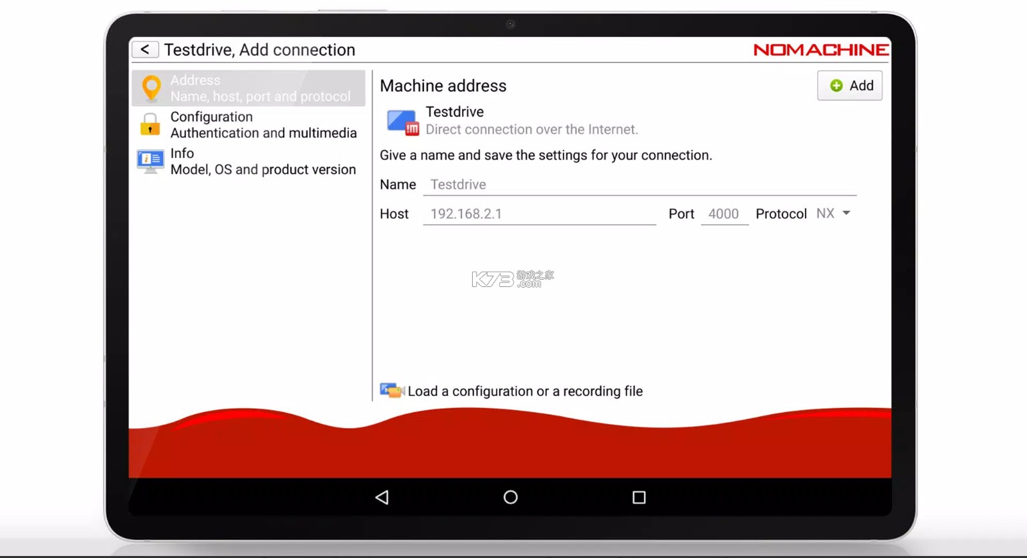1027x558 pixels.
Task: Tap the Android recent apps square
Action: (x=639, y=497)
